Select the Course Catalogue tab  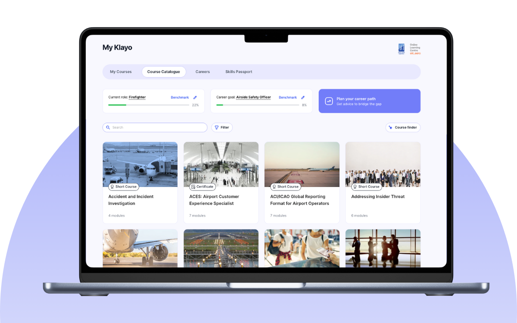pos(164,72)
